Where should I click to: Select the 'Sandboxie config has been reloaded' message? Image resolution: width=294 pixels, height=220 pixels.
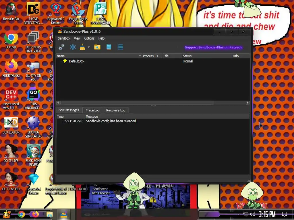(111, 121)
